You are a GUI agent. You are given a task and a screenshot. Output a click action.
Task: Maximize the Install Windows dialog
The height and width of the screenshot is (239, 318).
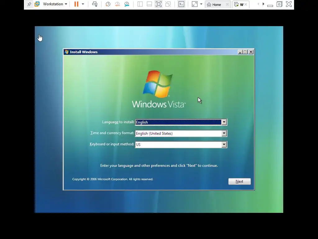point(245,52)
